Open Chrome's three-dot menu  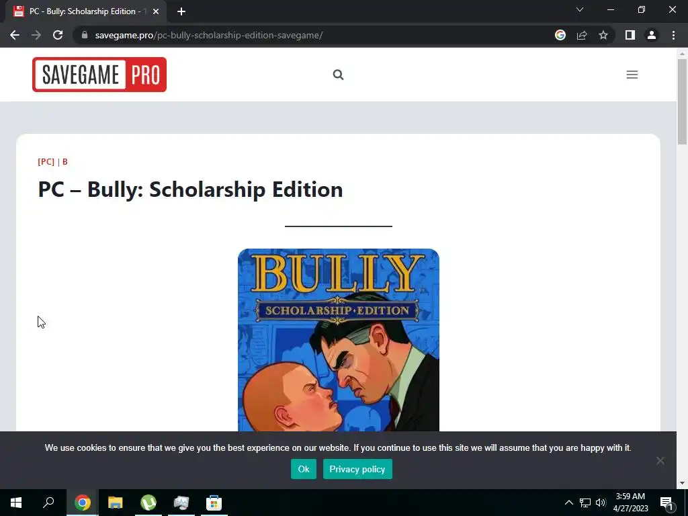[x=673, y=35]
